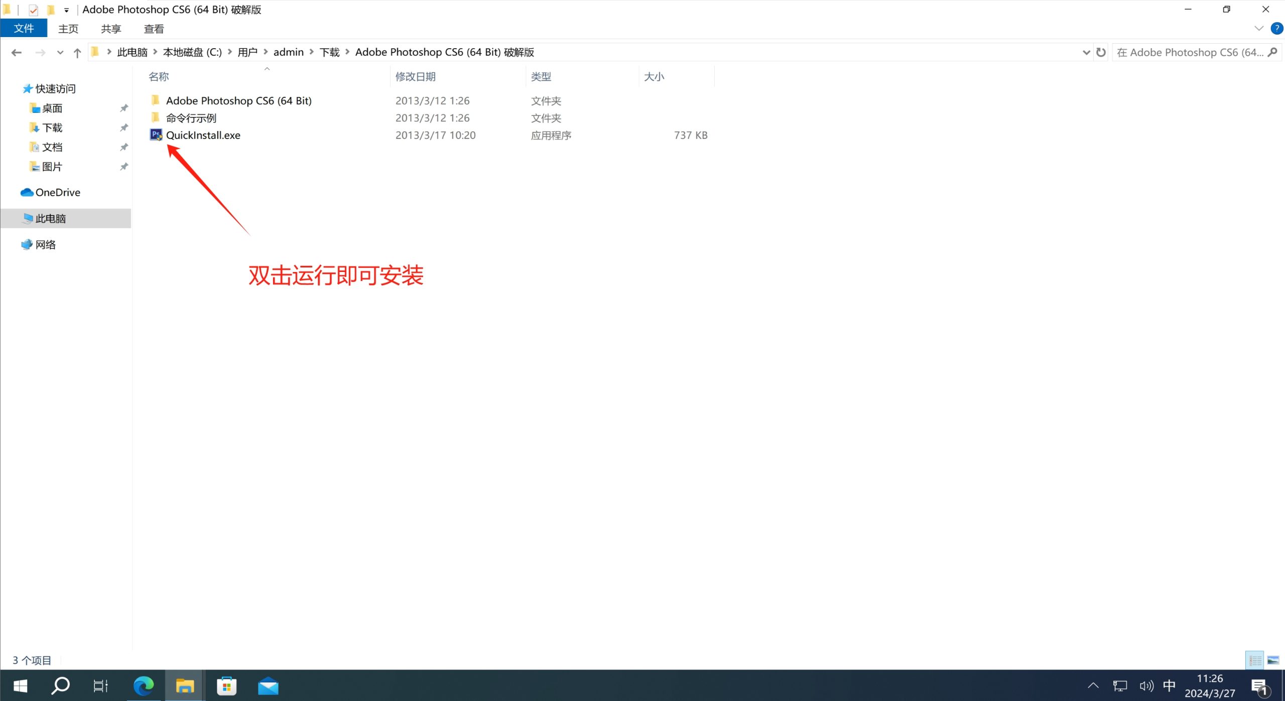The width and height of the screenshot is (1285, 701).
Task: Select the Adobe Photoshop CS6 (64 Bit) folder icon
Action: click(x=156, y=100)
